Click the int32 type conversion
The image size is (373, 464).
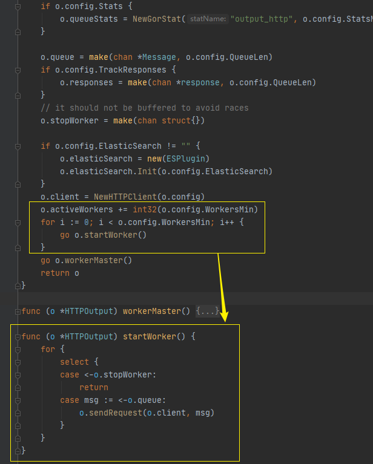coord(145,209)
